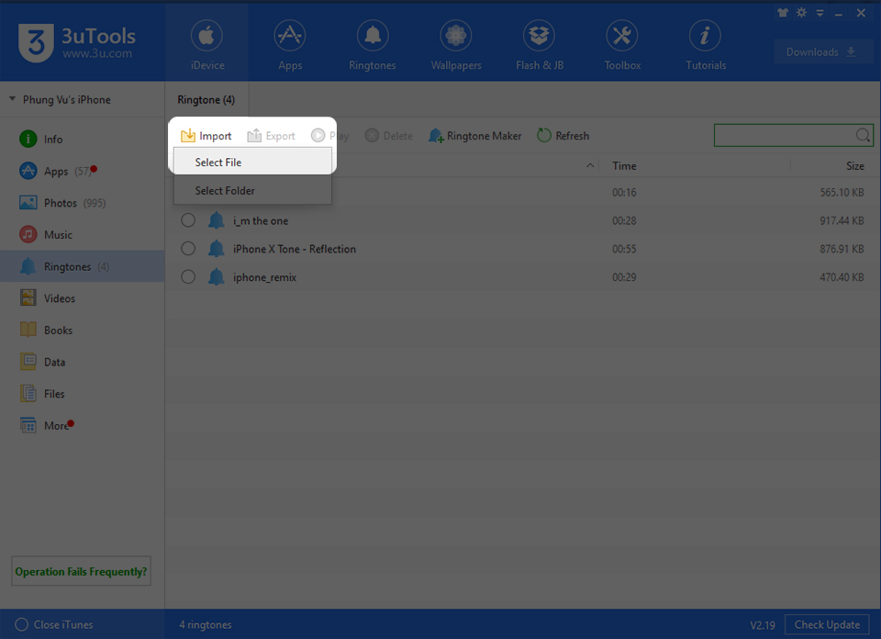The image size is (881, 639).
Task: Click into the ringtone search field
Action: (x=785, y=136)
